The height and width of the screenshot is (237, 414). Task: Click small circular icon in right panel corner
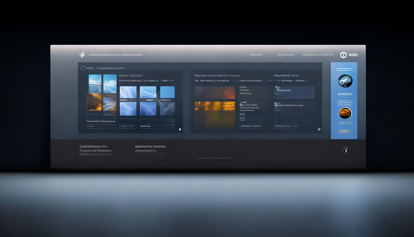[x=319, y=130]
